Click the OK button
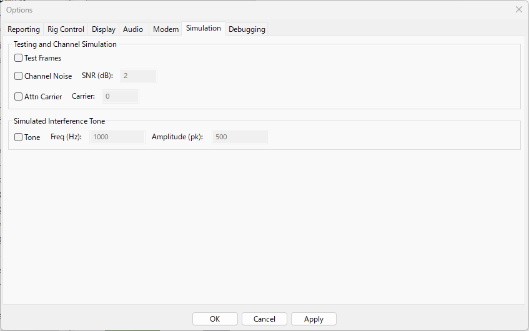Screen dimensions: 529x331 tap(215, 319)
